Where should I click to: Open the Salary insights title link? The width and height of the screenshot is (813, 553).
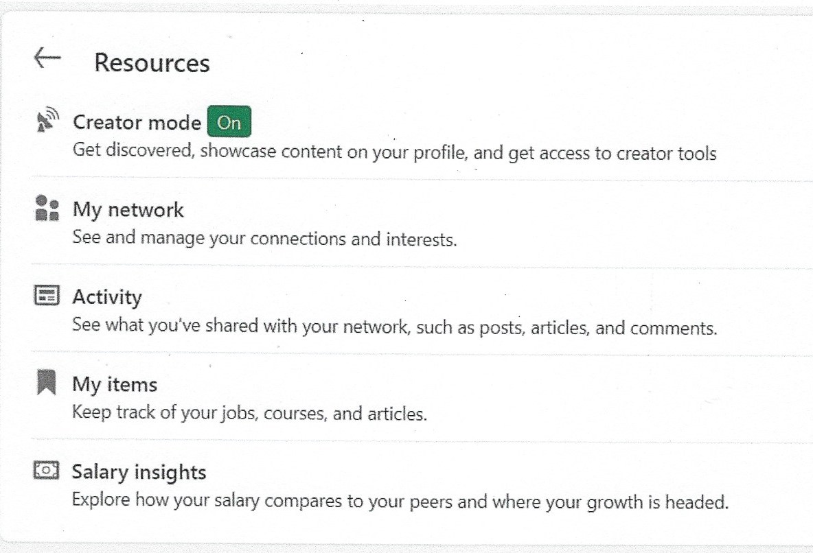point(139,472)
